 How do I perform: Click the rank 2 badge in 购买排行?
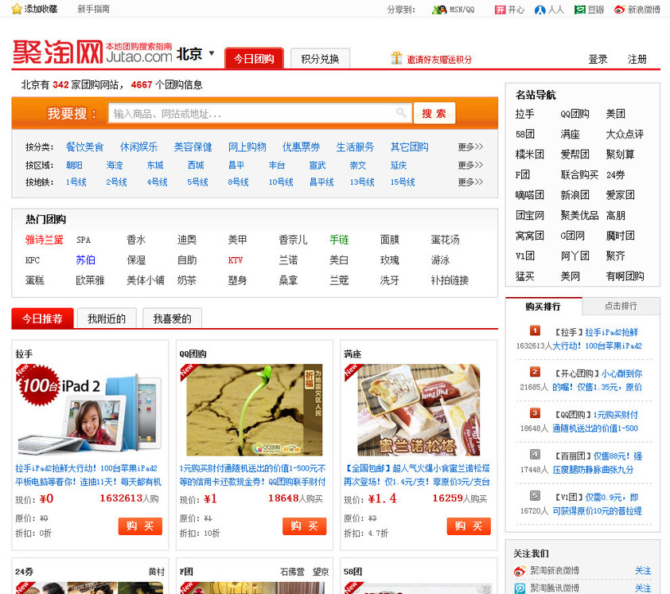pyautogui.click(x=535, y=372)
